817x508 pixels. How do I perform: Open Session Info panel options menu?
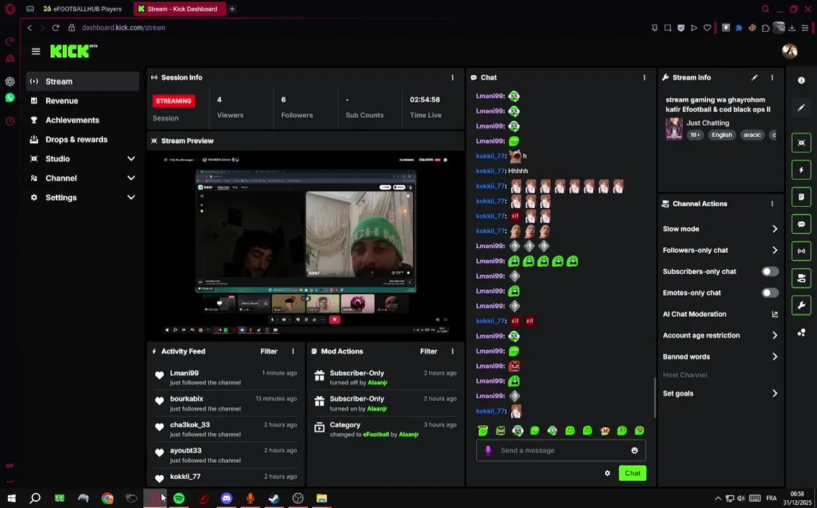click(452, 78)
